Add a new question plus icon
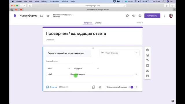The height and width of the screenshot is (104, 185). [x=147, y=50]
